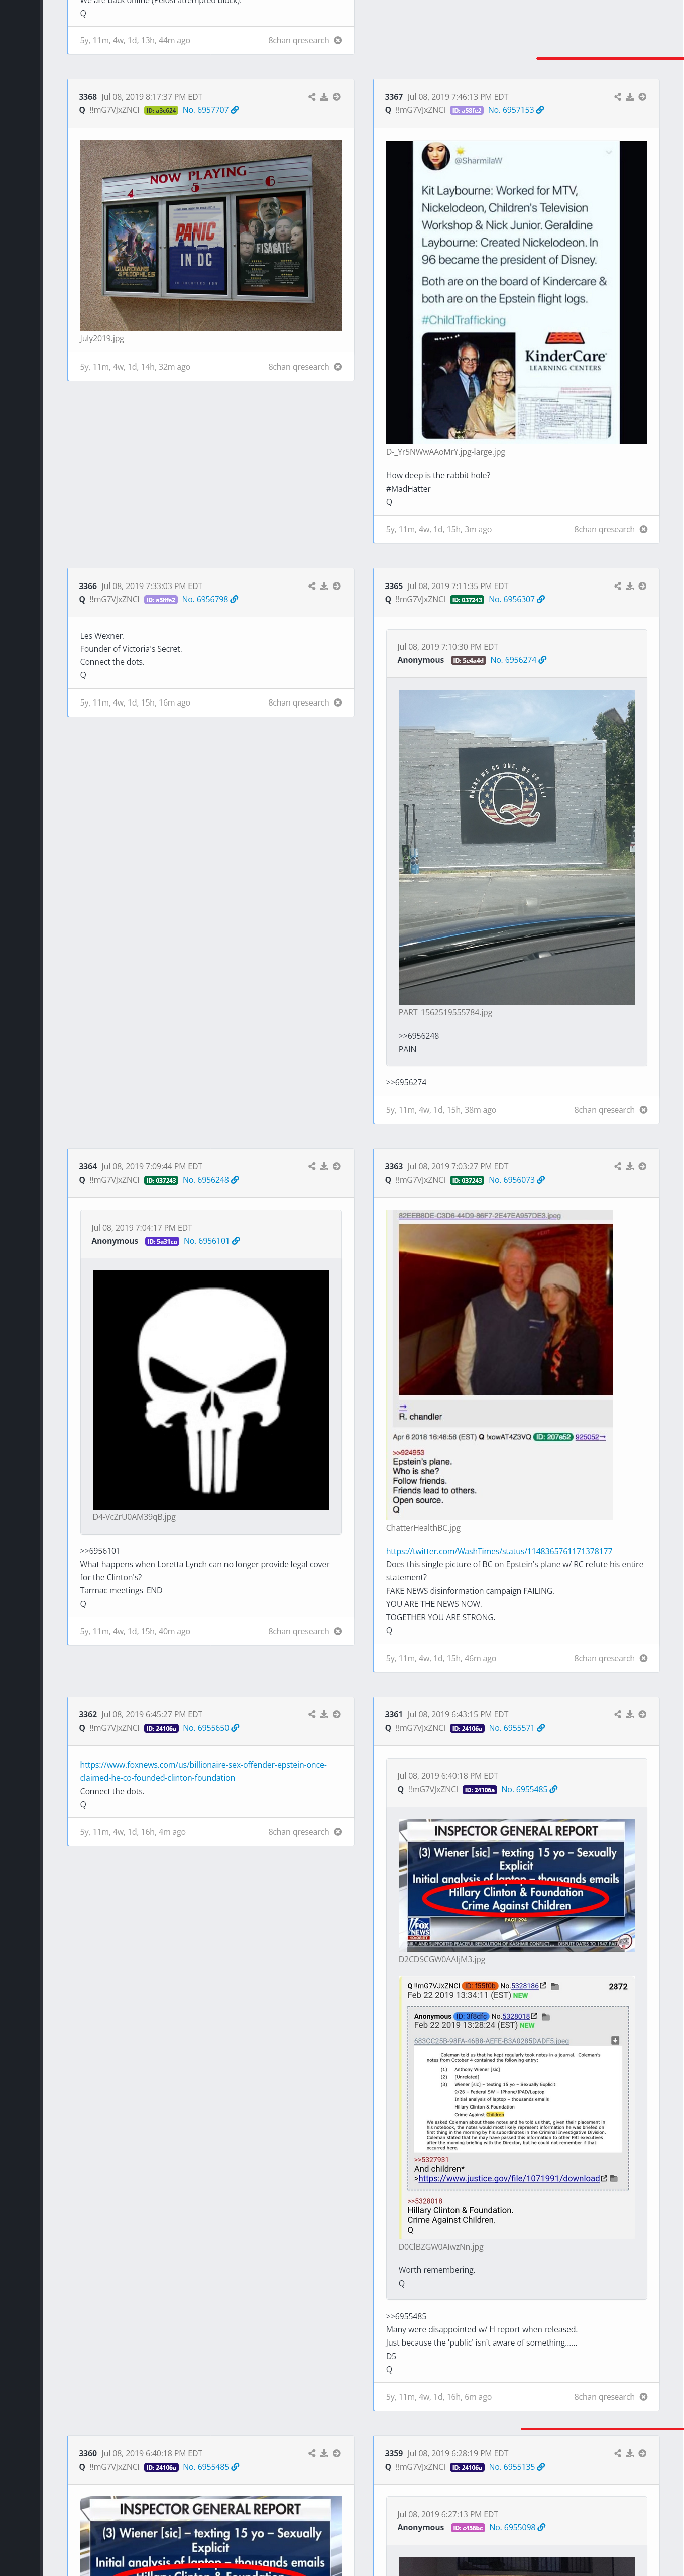Open post 3361 via arrow icon
Screen dimensions: 684x2576
[x=643, y=1714]
